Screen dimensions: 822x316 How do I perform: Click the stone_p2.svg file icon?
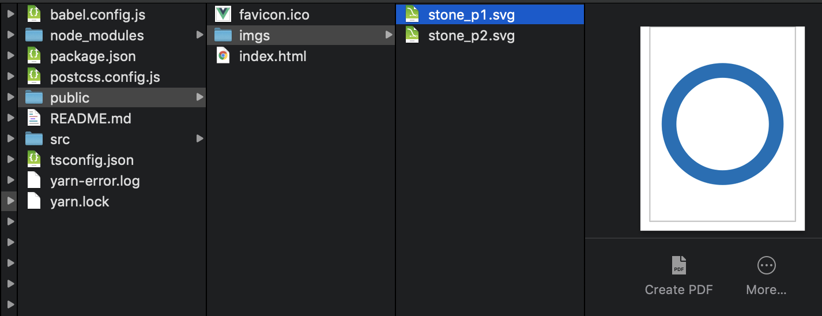pyautogui.click(x=412, y=36)
